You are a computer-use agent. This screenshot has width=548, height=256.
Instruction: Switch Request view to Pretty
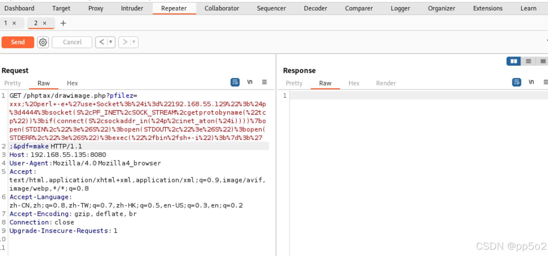[x=13, y=83]
